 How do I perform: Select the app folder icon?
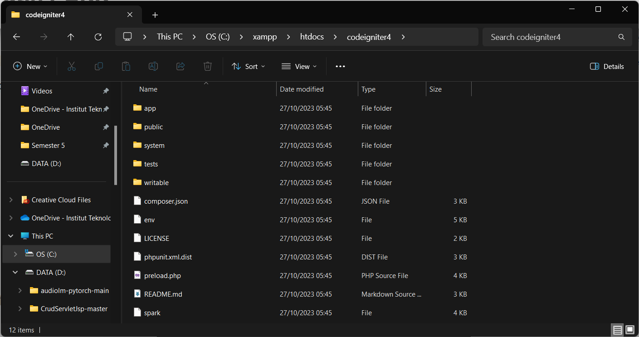click(137, 108)
